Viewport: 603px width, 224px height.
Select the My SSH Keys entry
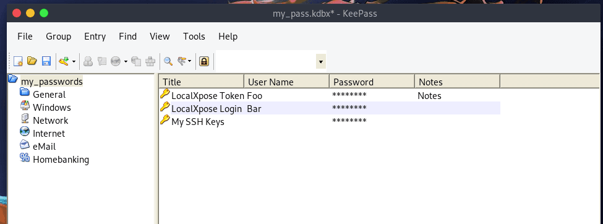point(198,122)
